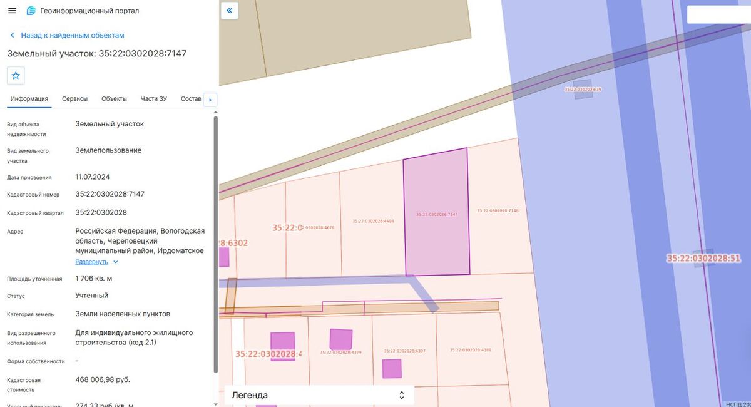Select highlighted parcel 35:22:0302028:7147 on the map
Viewport: 751px width, 407px height.
point(436,212)
